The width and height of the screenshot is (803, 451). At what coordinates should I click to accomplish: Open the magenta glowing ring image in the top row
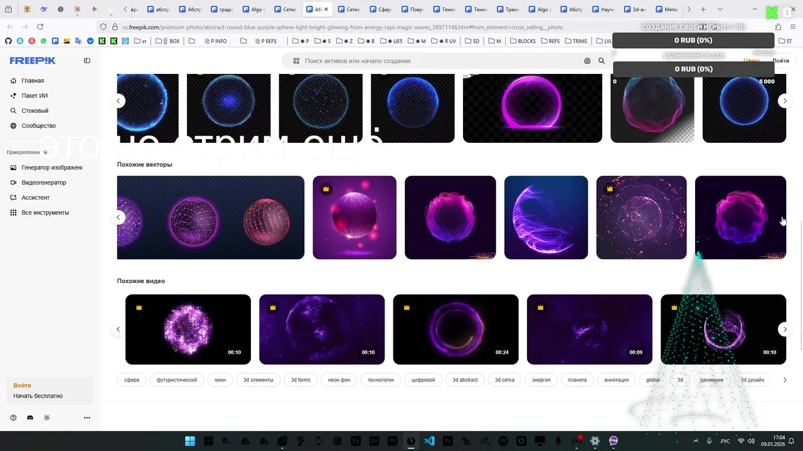[532, 108]
